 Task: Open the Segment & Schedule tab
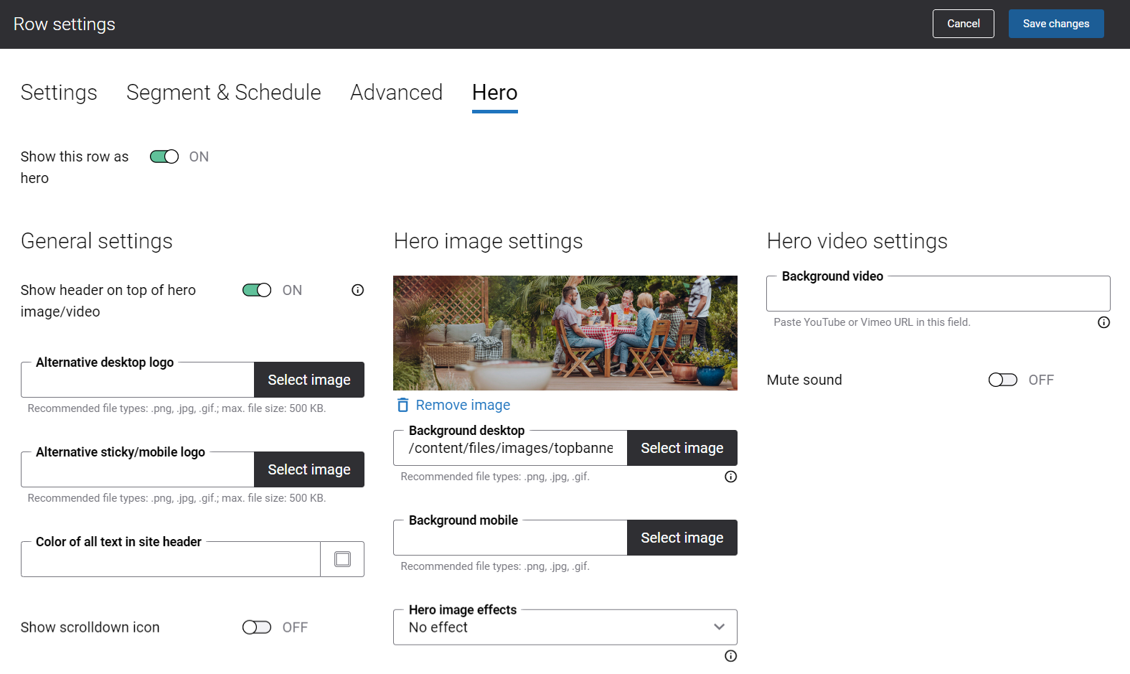(x=223, y=93)
